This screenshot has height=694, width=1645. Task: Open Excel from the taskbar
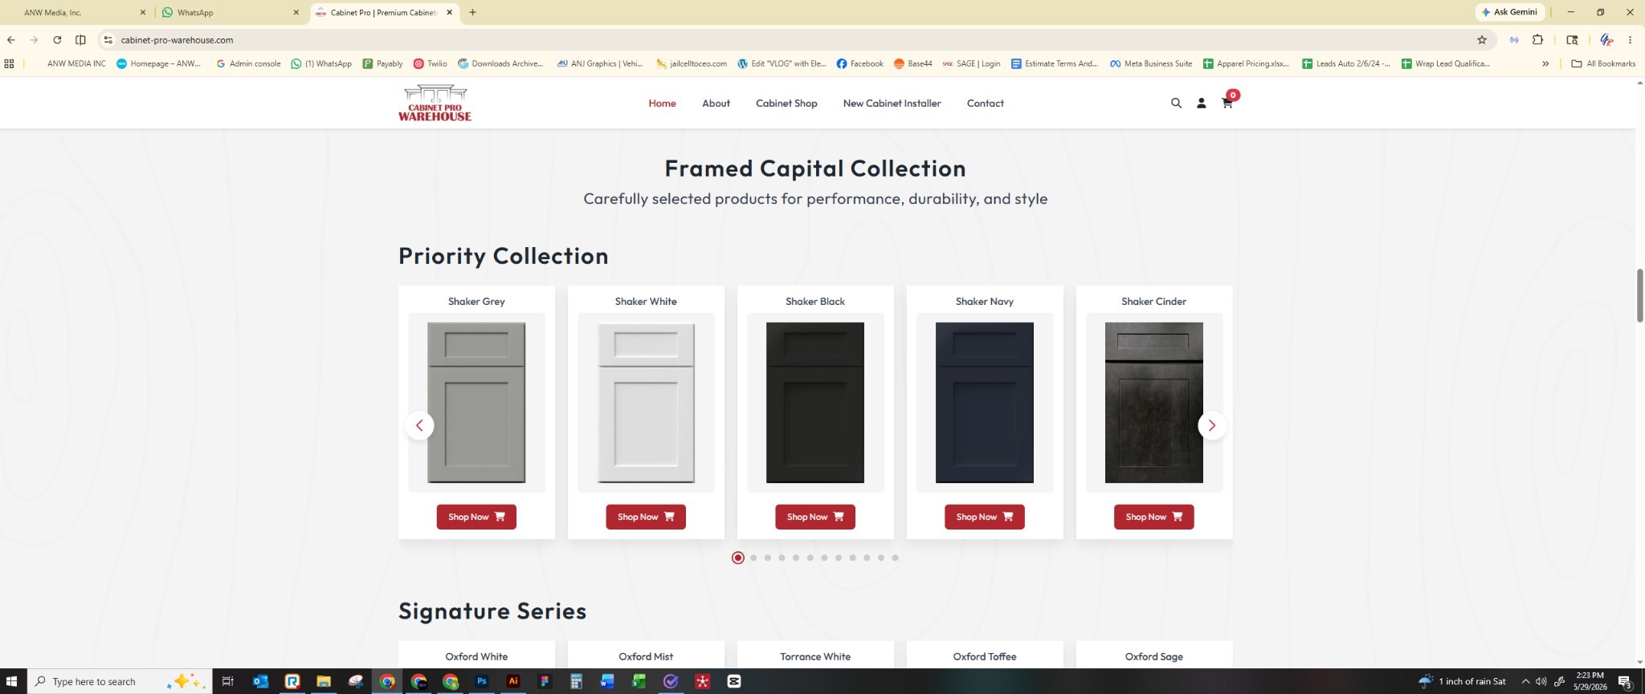click(x=639, y=681)
